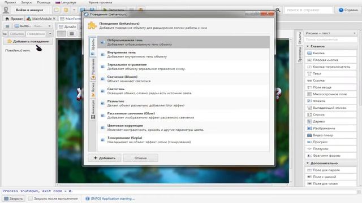The height and width of the screenshot is (203, 362).
Task: Click the Справка help button
Action: click(x=348, y=10)
